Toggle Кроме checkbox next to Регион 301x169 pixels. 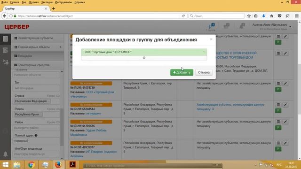pos(58,109)
